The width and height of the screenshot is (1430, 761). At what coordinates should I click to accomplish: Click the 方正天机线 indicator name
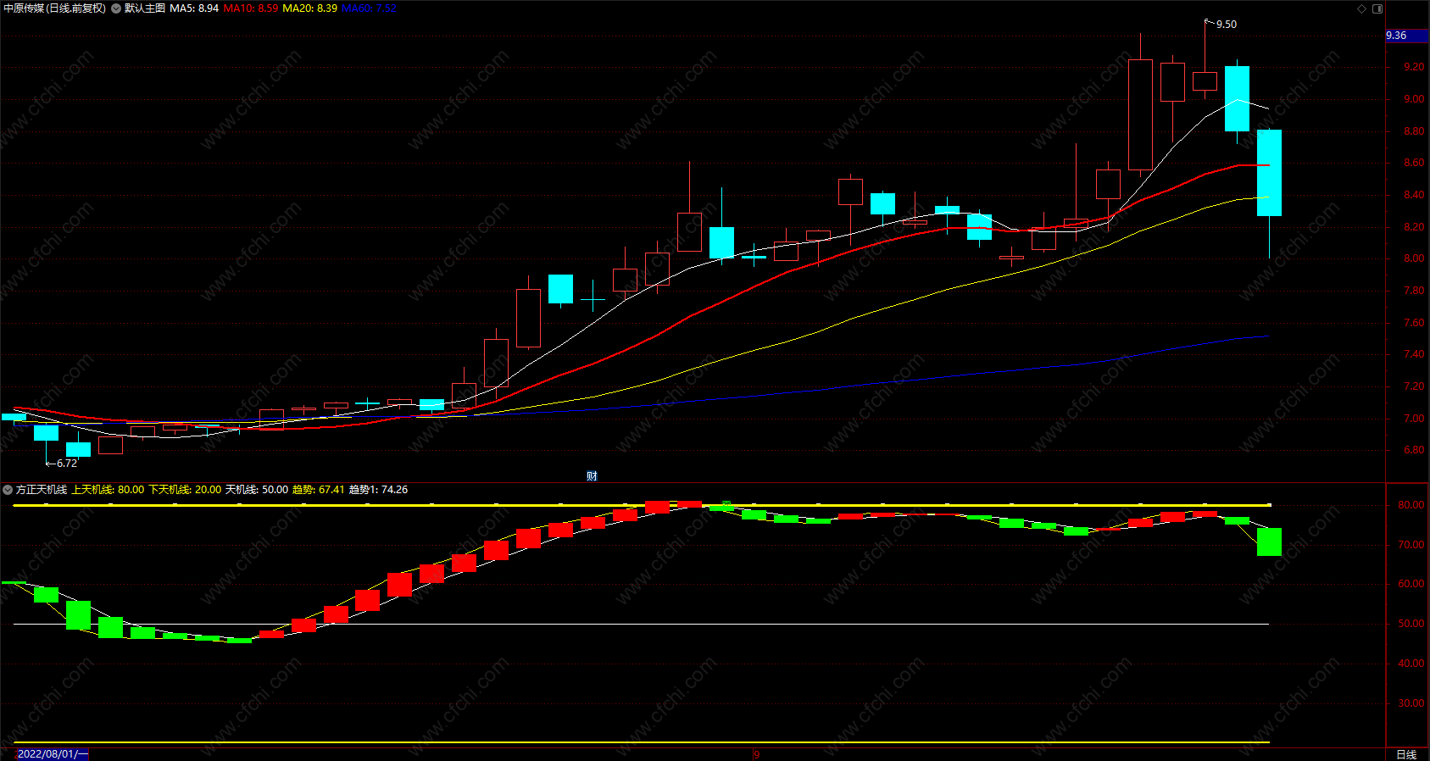(x=42, y=490)
